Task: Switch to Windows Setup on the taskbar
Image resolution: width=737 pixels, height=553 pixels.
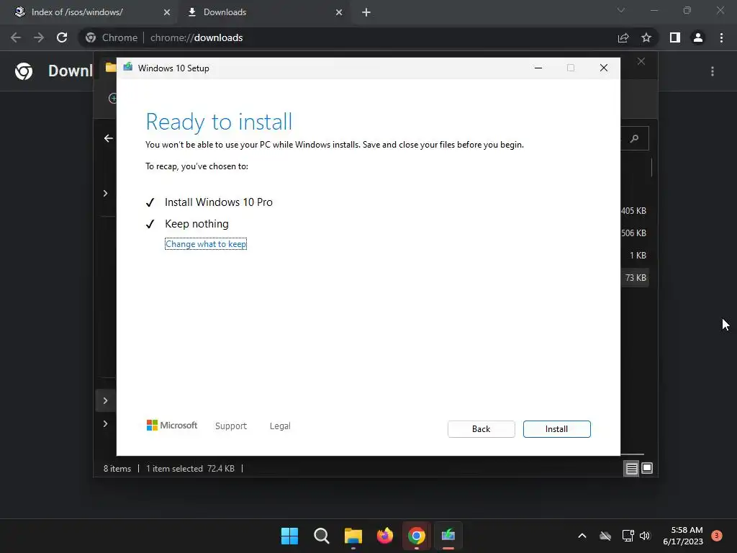Action: (448, 536)
